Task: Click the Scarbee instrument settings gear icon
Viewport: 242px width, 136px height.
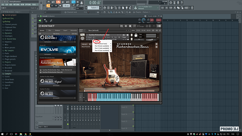Action: coord(156,44)
